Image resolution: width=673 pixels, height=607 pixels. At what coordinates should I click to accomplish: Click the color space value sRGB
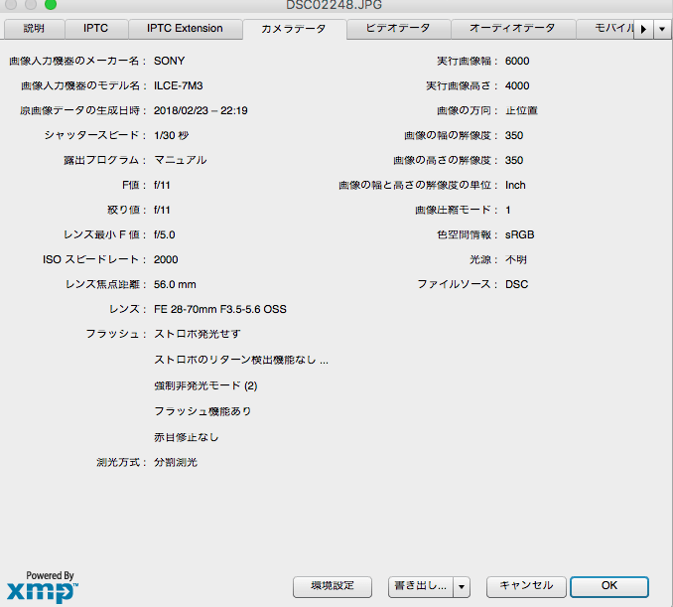point(520,235)
